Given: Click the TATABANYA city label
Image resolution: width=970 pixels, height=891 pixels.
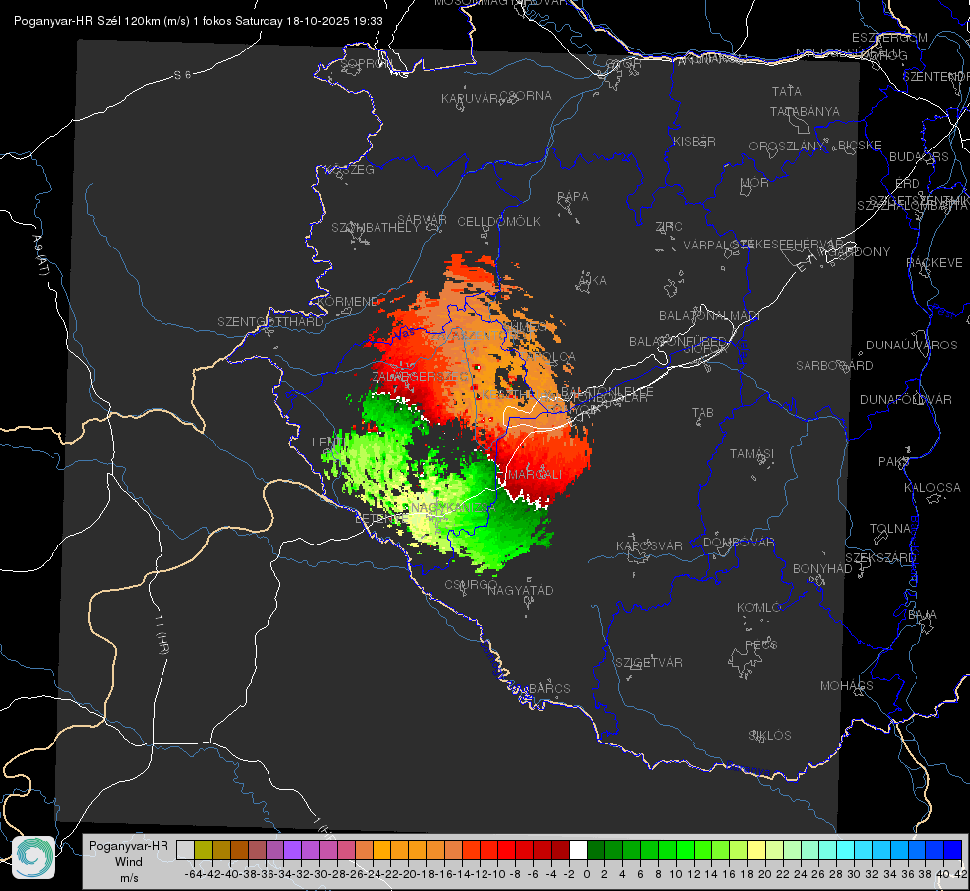Looking at the screenshot, I should coord(805,111).
